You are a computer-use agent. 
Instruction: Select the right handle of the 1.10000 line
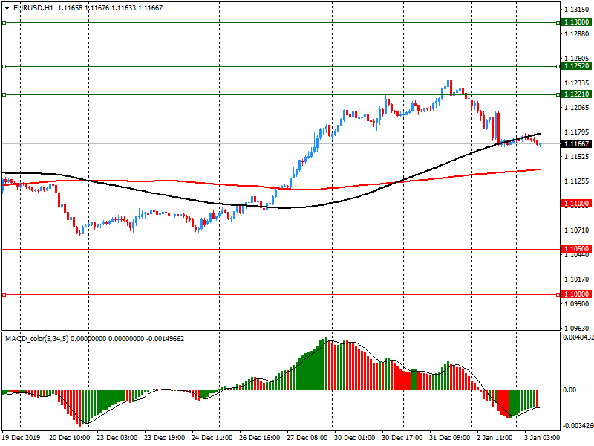pos(558,294)
